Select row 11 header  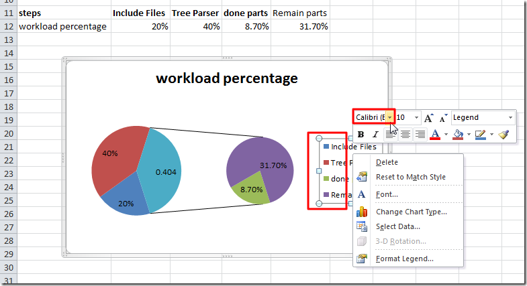(9, 13)
